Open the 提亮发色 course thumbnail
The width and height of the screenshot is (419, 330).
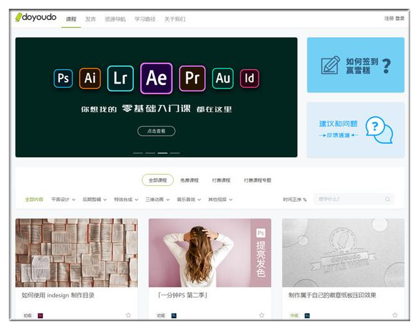209,253
